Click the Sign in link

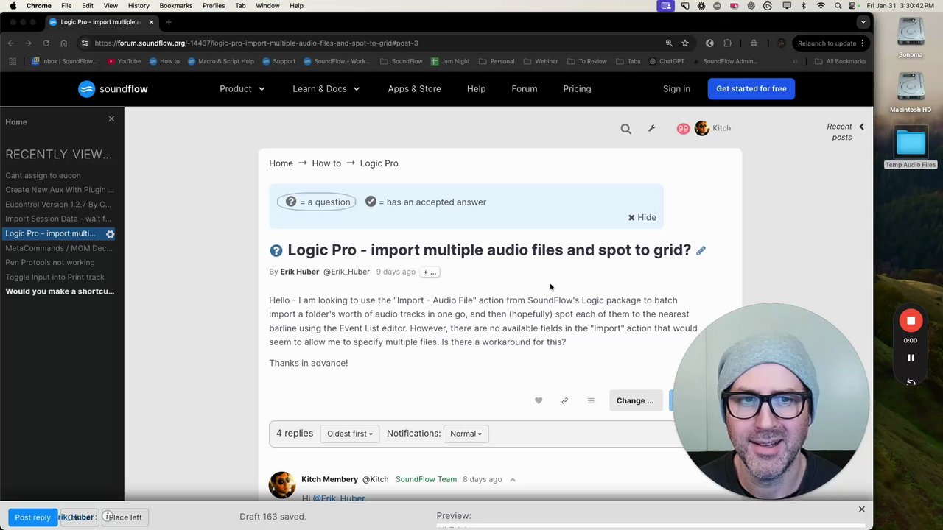(x=676, y=89)
